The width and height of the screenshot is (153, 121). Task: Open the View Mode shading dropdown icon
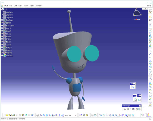(x=126, y=115)
